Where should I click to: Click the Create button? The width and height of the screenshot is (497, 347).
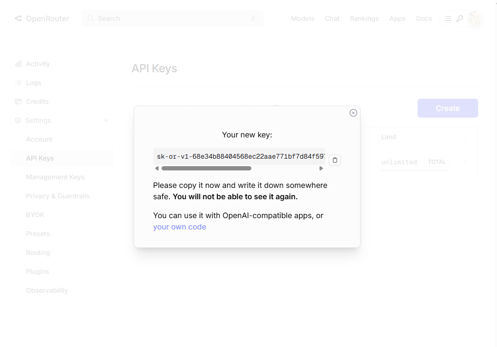(447, 108)
